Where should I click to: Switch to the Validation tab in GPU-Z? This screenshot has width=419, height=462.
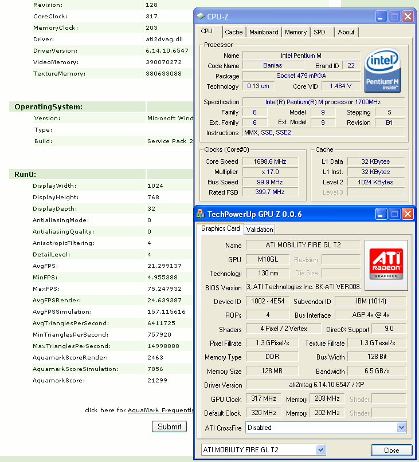point(260,229)
